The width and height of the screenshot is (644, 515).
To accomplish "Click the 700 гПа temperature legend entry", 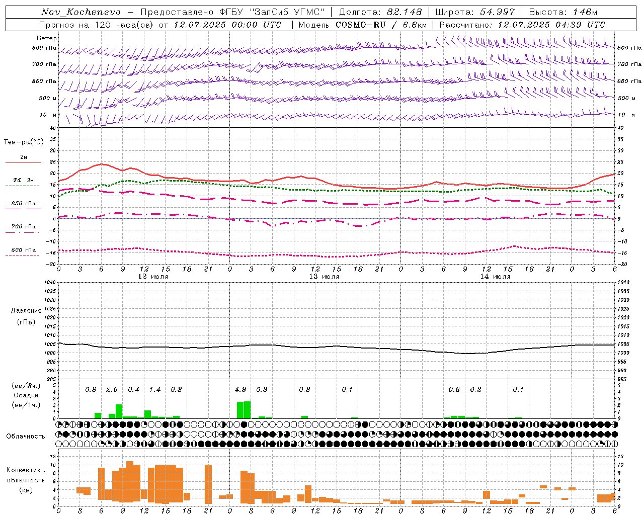I will (x=24, y=226).
